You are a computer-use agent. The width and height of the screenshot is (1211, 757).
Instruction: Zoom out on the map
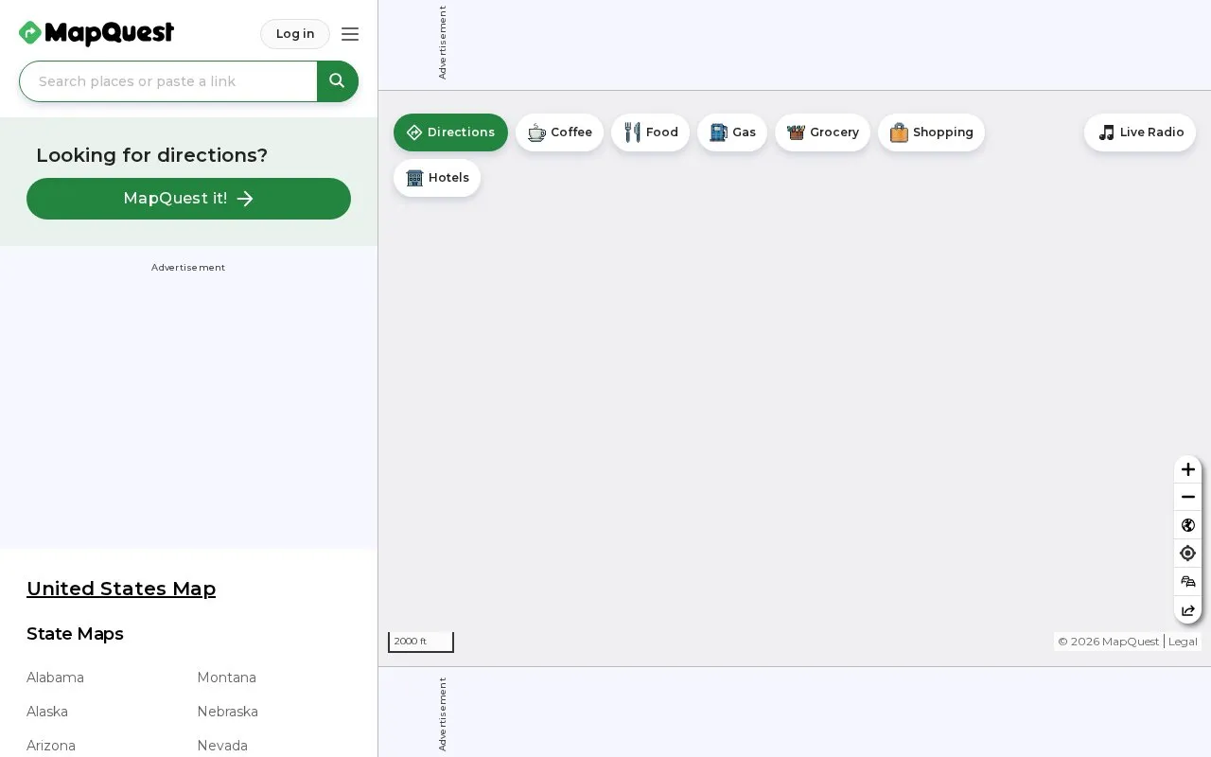(1188, 497)
